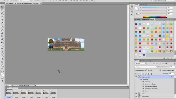The width and height of the screenshot is (176, 99).
Task: Collapse effects list of 'Подпись Бро' layer
Action: click(173, 77)
